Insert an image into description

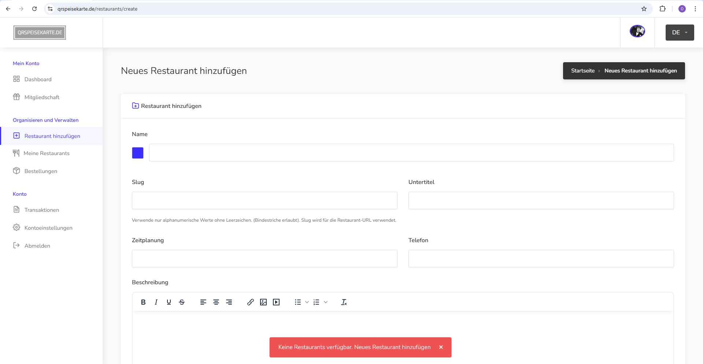[x=263, y=302]
